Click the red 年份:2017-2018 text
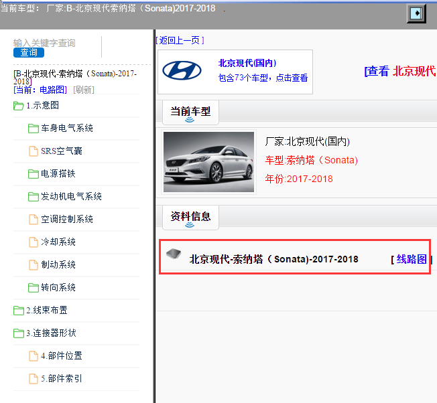The image size is (437, 403). coord(299,179)
